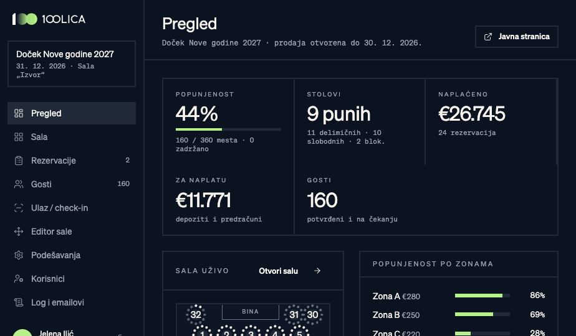
Task: Select the Editor sale move icon
Action: click(x=19, y=231)
